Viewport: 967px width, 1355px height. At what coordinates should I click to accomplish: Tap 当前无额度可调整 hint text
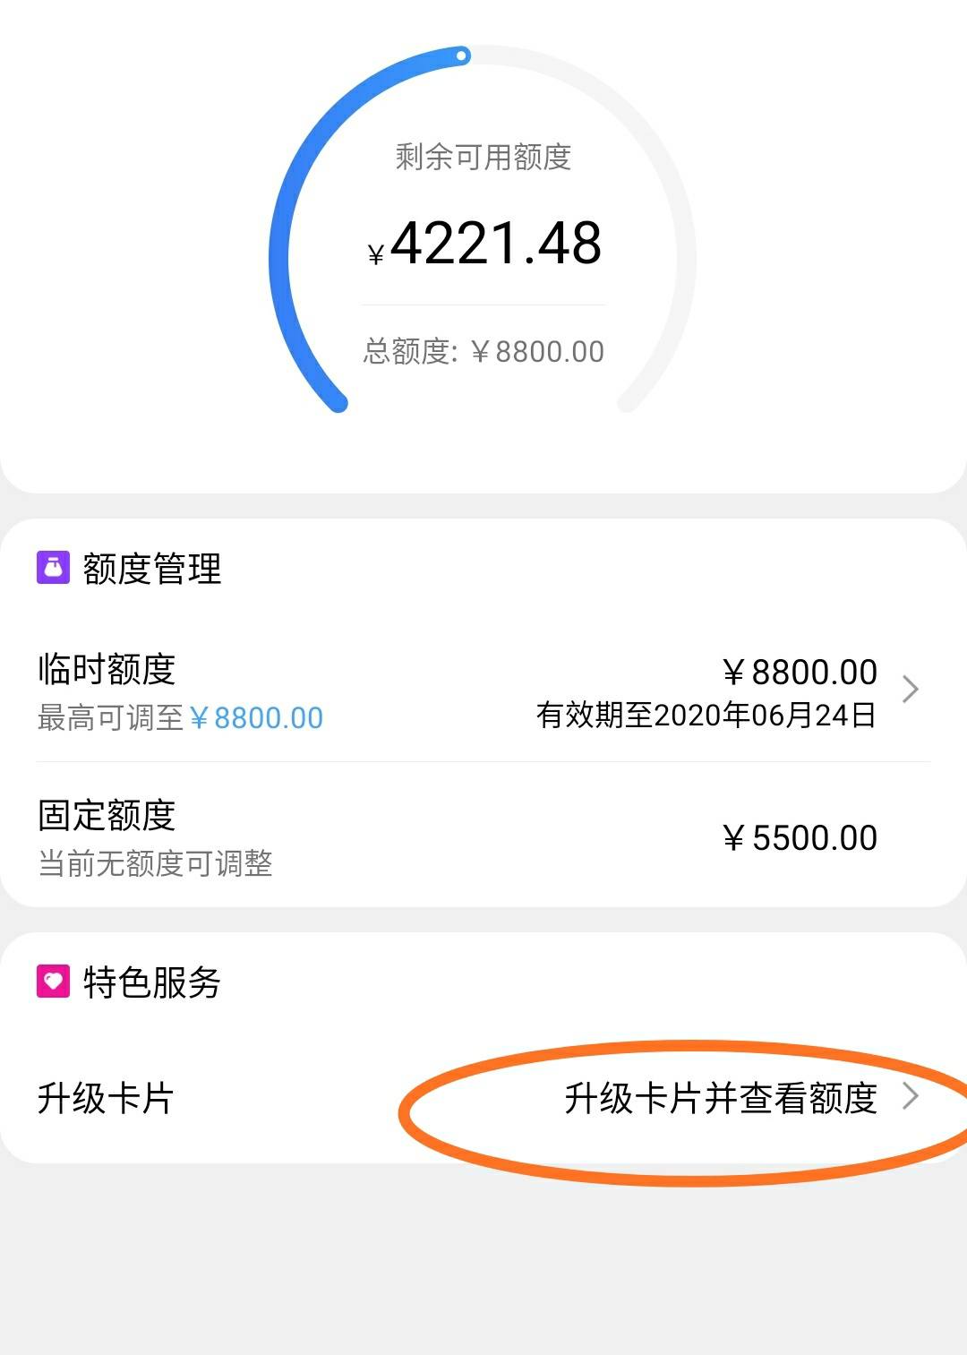point(155,863)
